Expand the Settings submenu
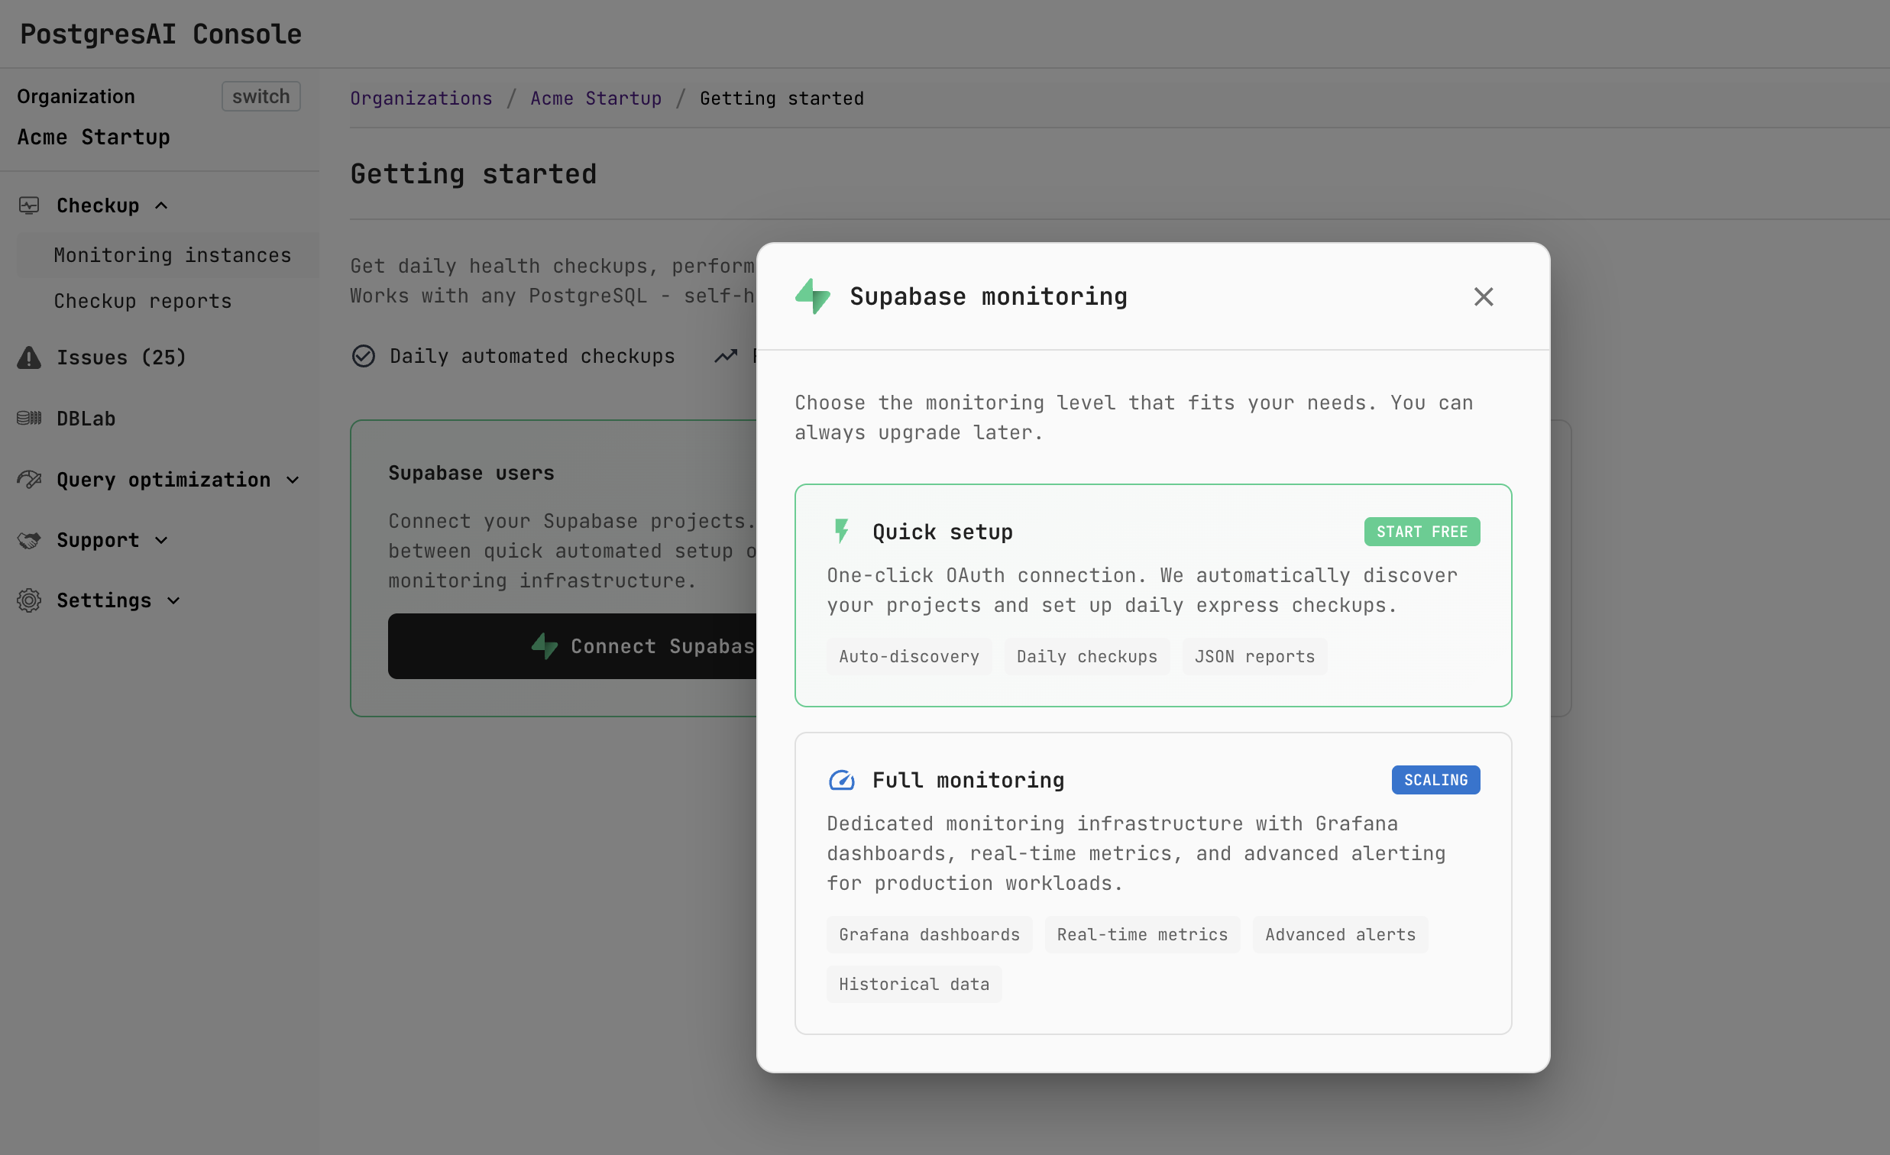The width and height of the screenshot is (1890, 1155). pyautogui.click(x=172, y=601)
